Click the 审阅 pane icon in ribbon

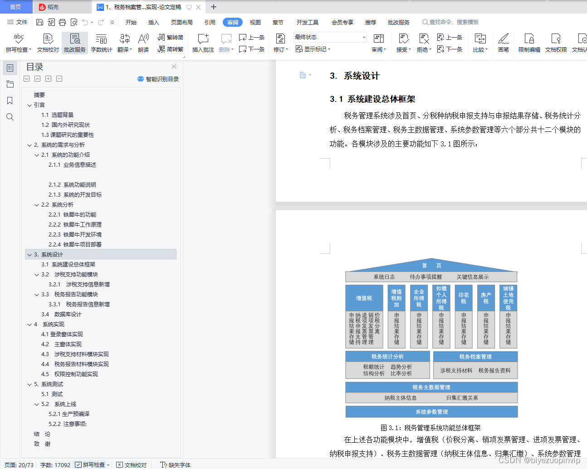378,39
